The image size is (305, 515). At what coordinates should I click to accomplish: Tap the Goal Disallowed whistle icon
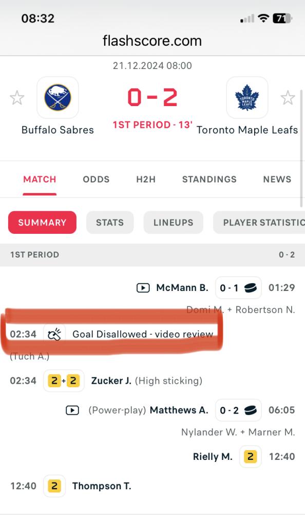pos(54,334)
